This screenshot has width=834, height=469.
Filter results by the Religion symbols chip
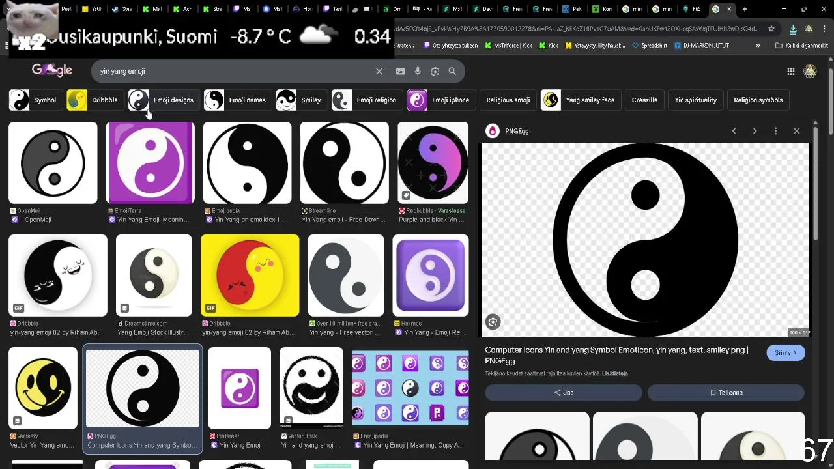click(x=758, y=100)
